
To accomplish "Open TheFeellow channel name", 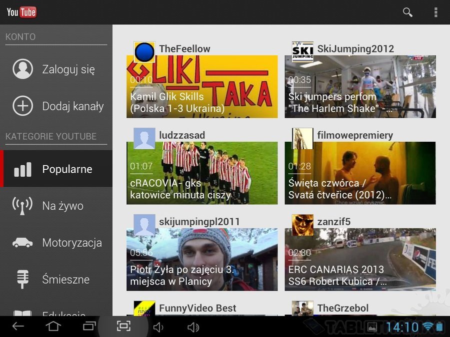I will [184, 49].
